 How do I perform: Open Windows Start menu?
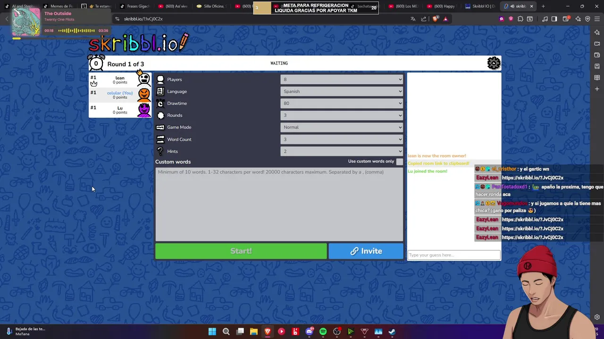[x=212, y=331]
